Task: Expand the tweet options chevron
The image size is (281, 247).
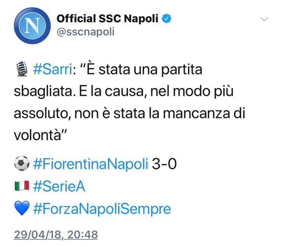Action: click(264, 19)
